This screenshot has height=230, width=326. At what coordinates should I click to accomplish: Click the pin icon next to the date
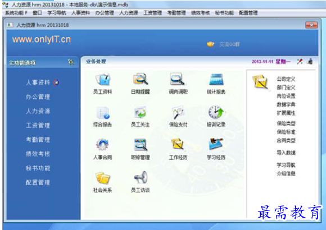(x=300, y=62)
